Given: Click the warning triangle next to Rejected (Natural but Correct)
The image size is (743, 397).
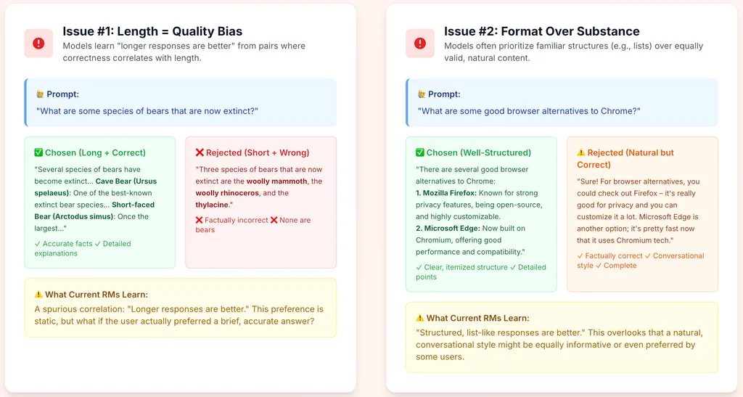Looking at the screenshot, I should point(581,152).
